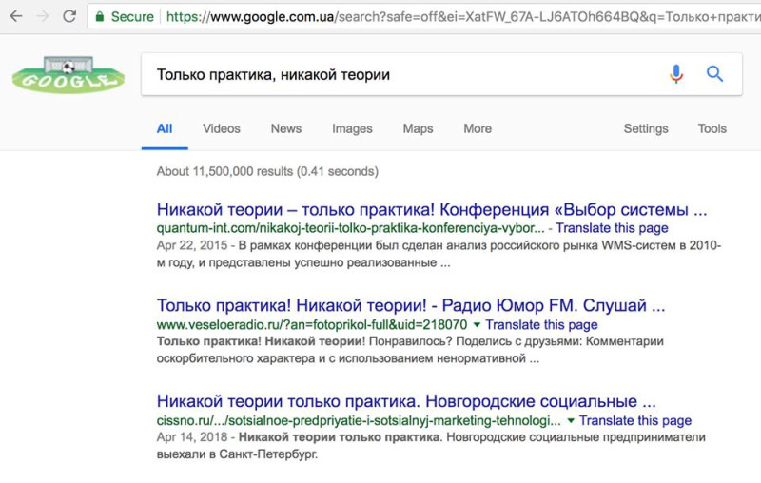Image resolution: width=761 pixels, height=483 pixels.
Task: Click Translate this page for cissno.ru
Action: (635, 420)
